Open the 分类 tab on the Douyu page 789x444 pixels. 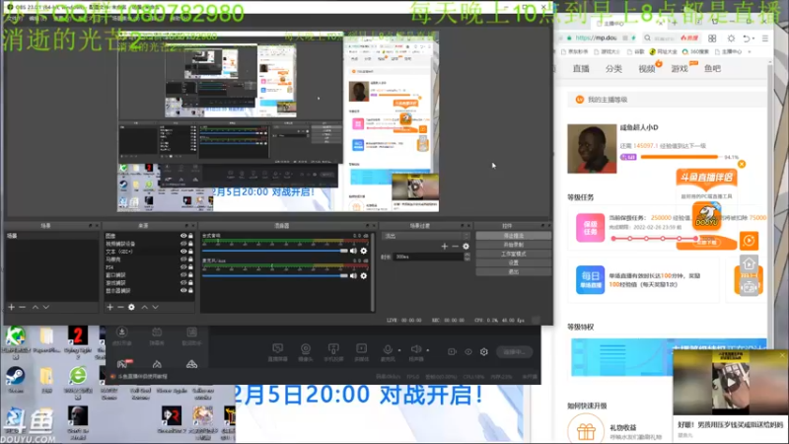point(613,69)
